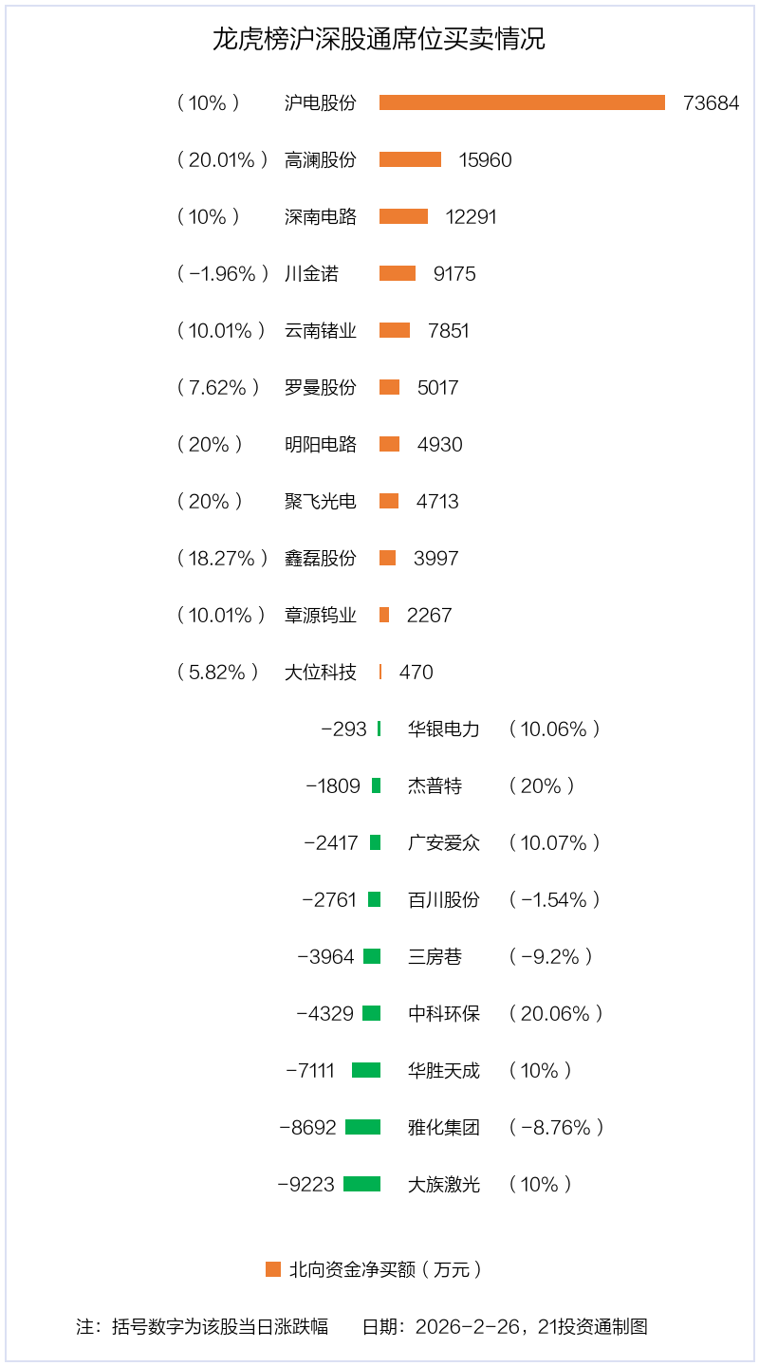Screen dimensions: 759x1366
Task: Click the 聚飞光电 label
Action: [321, 501]
